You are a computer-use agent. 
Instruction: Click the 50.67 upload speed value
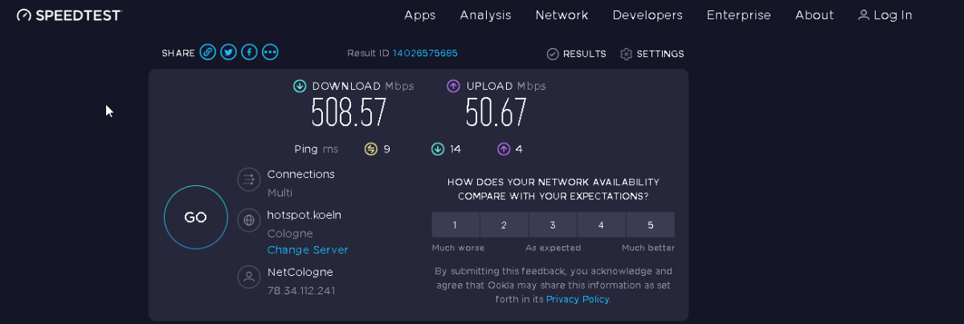pos(496,113)
